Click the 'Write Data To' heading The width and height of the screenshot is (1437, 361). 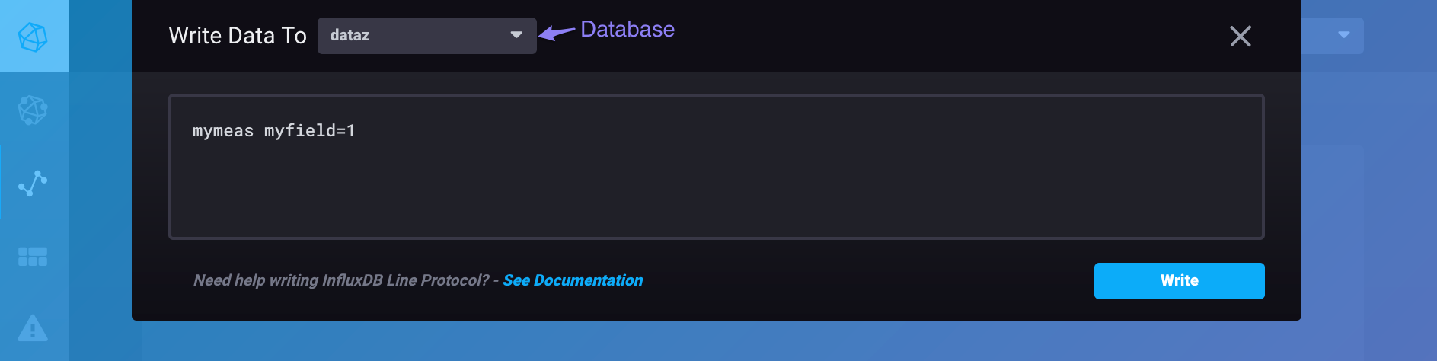[x=238, y=36]
